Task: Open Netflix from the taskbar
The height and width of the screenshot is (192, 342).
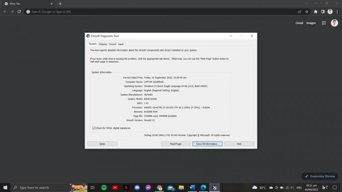Action: coord(126,187)
